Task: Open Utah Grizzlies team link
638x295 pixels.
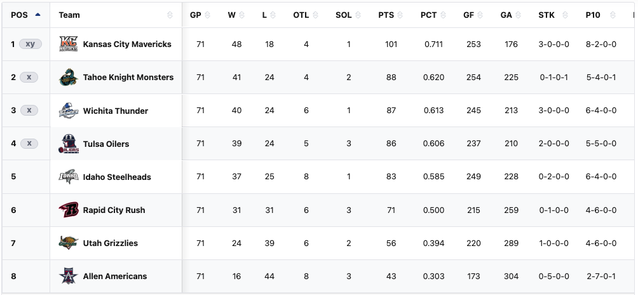Action: point(111,243)
